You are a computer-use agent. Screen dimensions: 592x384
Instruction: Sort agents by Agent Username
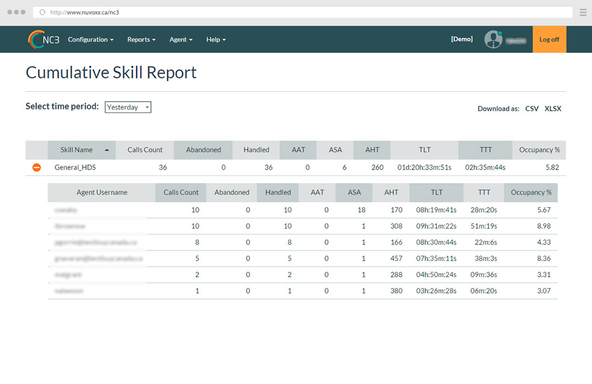click(101, 193)
